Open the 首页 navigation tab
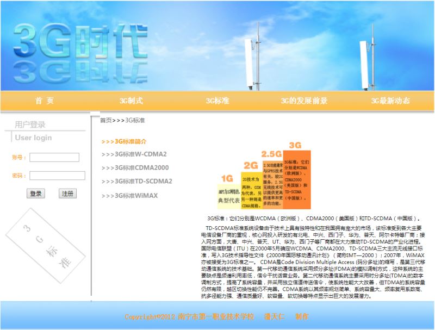Viewport: 435px width, 330px height. coord(45,101)
